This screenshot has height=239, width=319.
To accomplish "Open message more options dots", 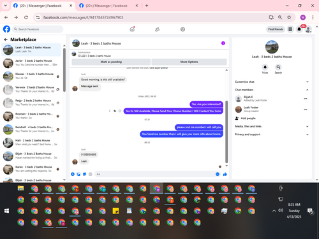I will (110, 111).
